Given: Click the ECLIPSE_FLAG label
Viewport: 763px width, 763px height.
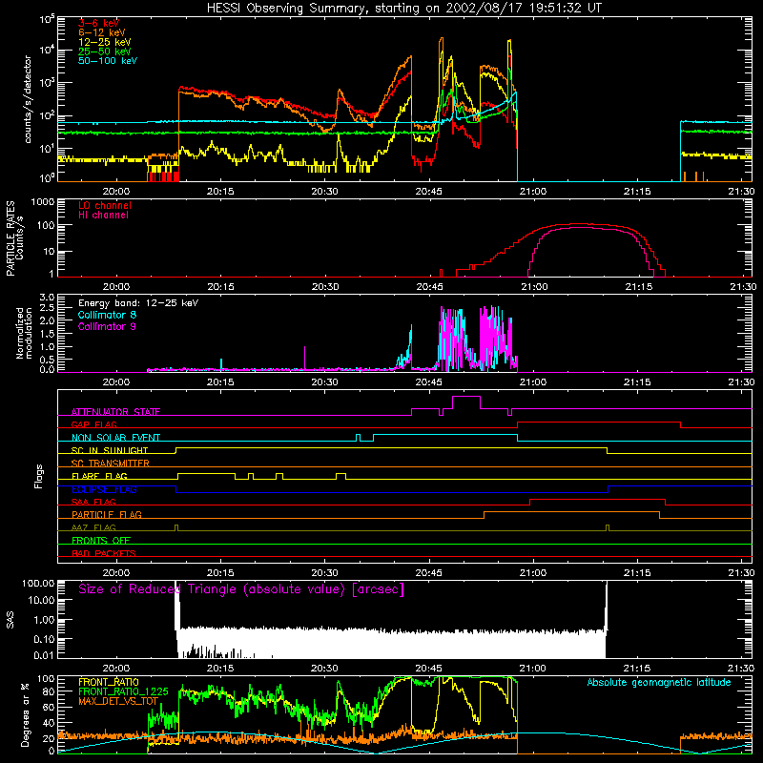Looking at the screenshot, I should pyautogui.click(x=104, y=489).
